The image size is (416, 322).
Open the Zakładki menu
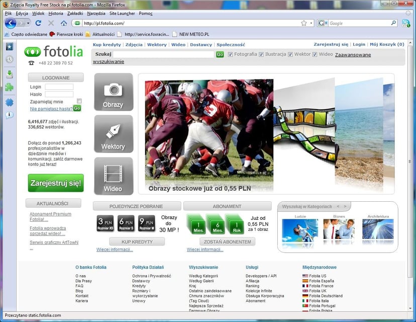(75, 13)
